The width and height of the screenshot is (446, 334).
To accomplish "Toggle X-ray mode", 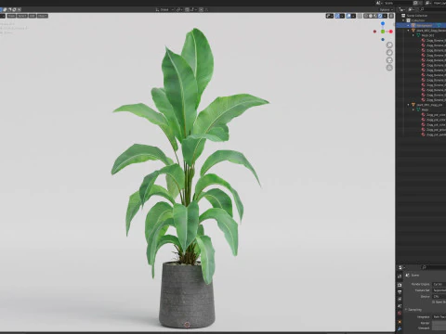I will point(360,16).
